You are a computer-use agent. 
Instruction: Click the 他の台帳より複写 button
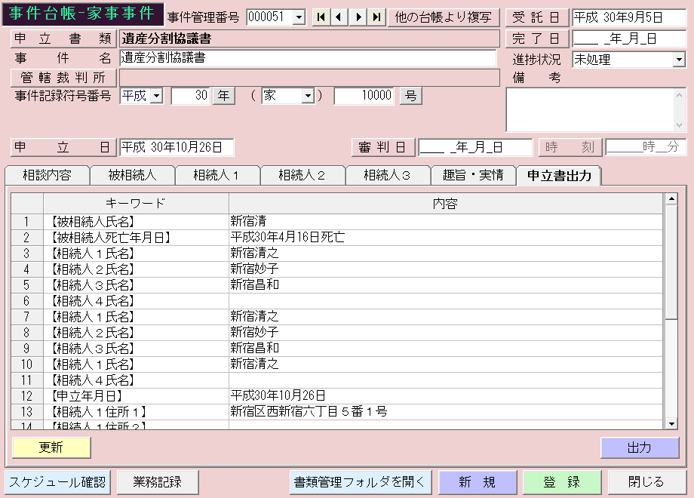click(444, 17)
